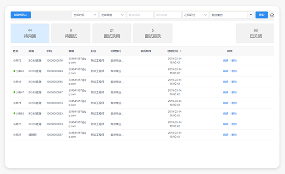Open the 已关闭 tab showing 68
The width and height of the screenshot is (285, 174).
pyautogui.click(x=255, y=34)
